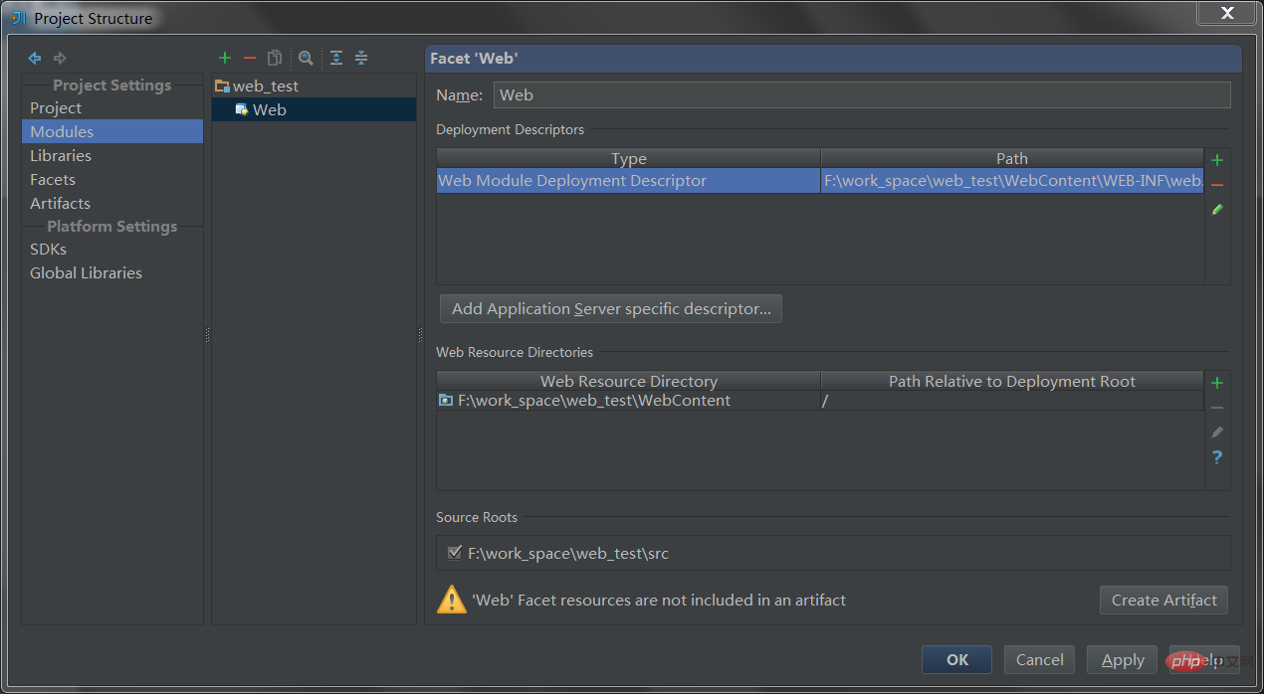Apply the project structure changes

point(1123,659)
